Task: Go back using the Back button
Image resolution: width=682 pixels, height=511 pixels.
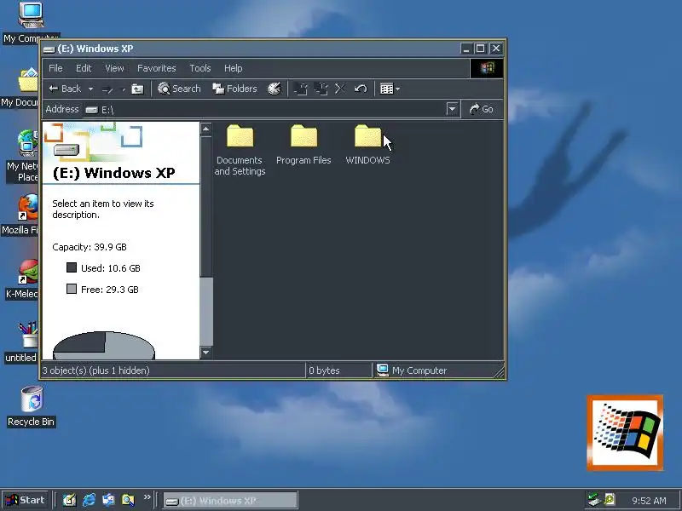Action: (x=65, y=89)
